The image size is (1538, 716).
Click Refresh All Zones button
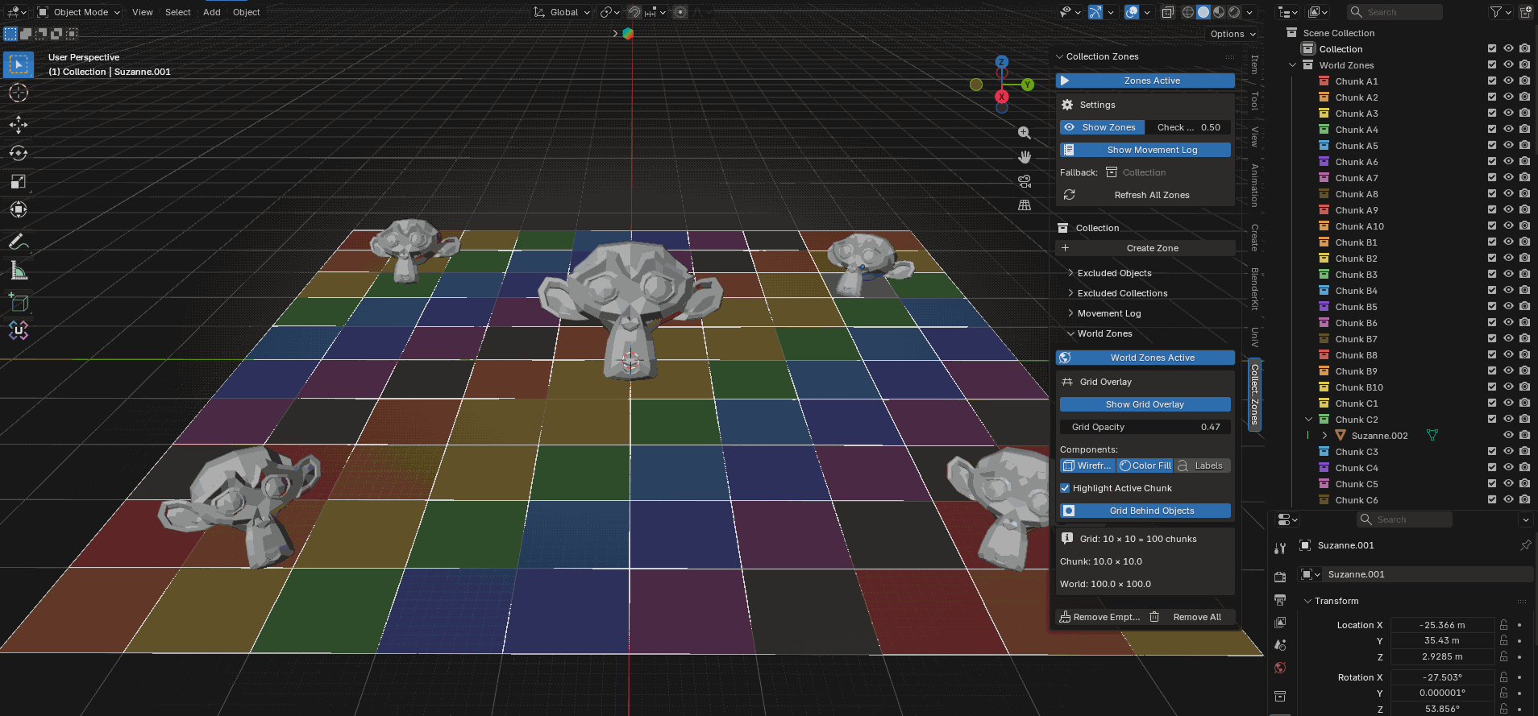1145,195
